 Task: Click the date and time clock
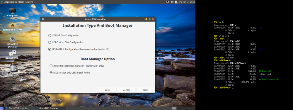(187, 2)
